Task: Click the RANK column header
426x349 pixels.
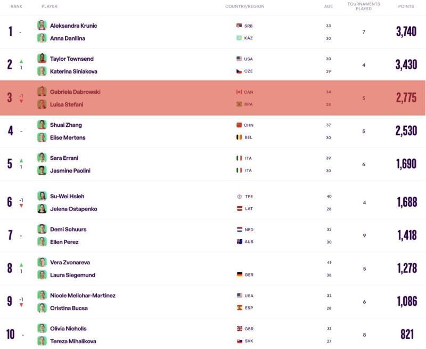Action: (17, 6)
